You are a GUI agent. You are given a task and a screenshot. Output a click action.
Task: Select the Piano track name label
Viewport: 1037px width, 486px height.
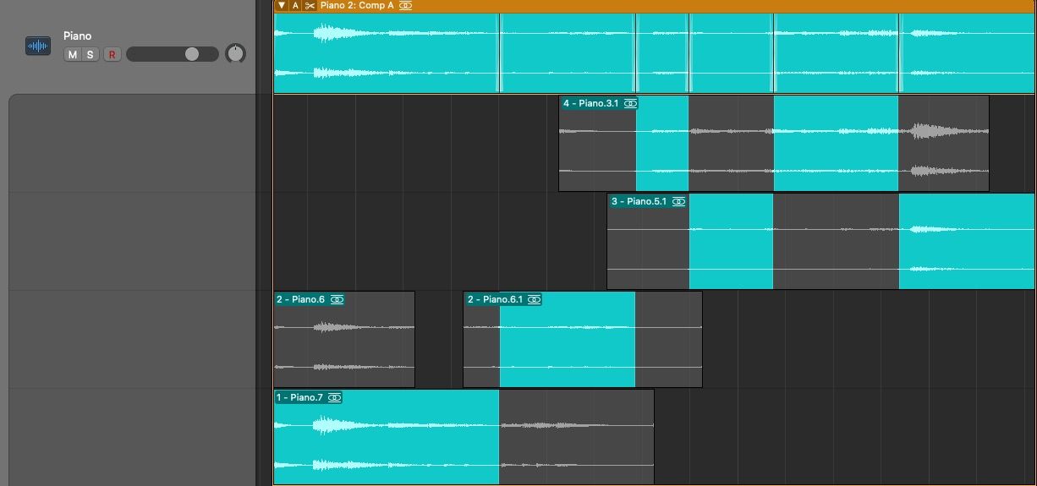(77, 35)
